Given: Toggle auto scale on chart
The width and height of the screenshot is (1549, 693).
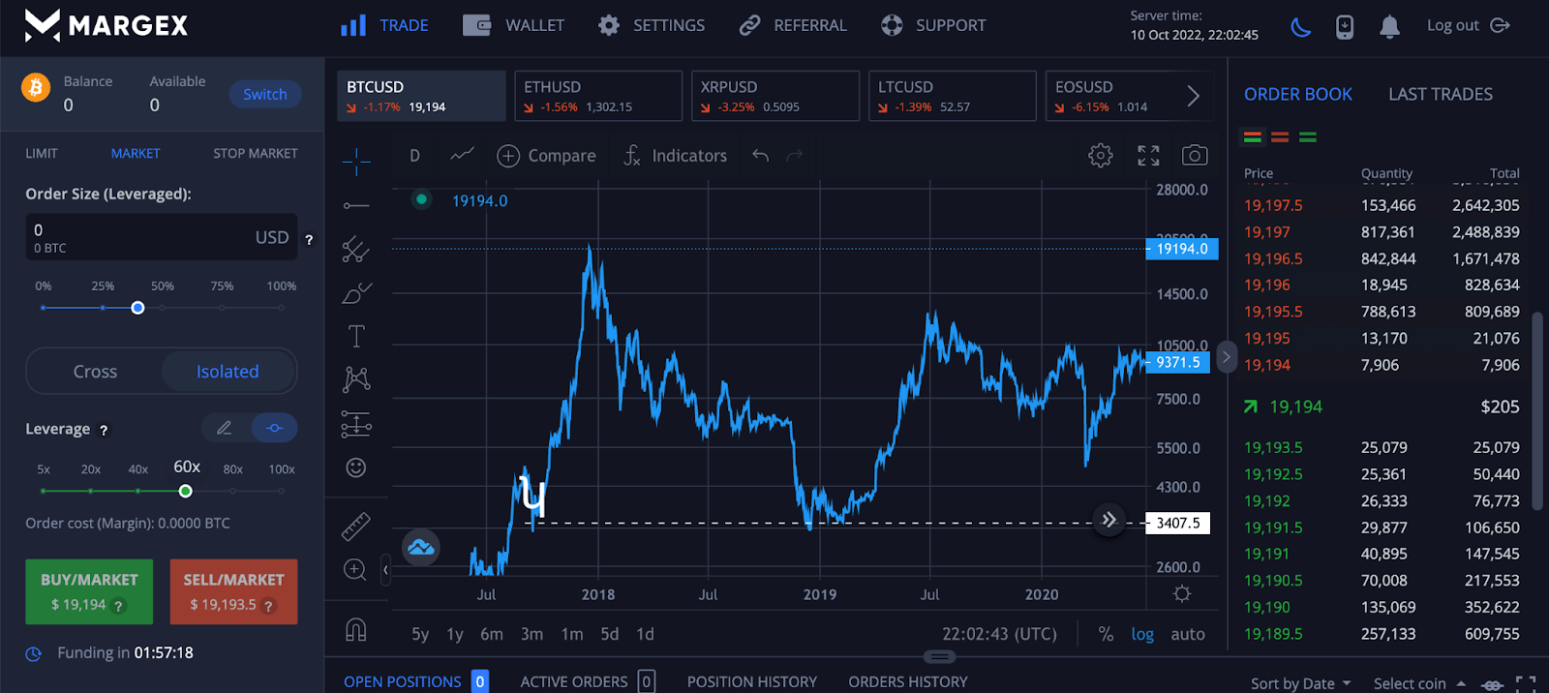Looking at the screenshot, I should point(1188,634).
